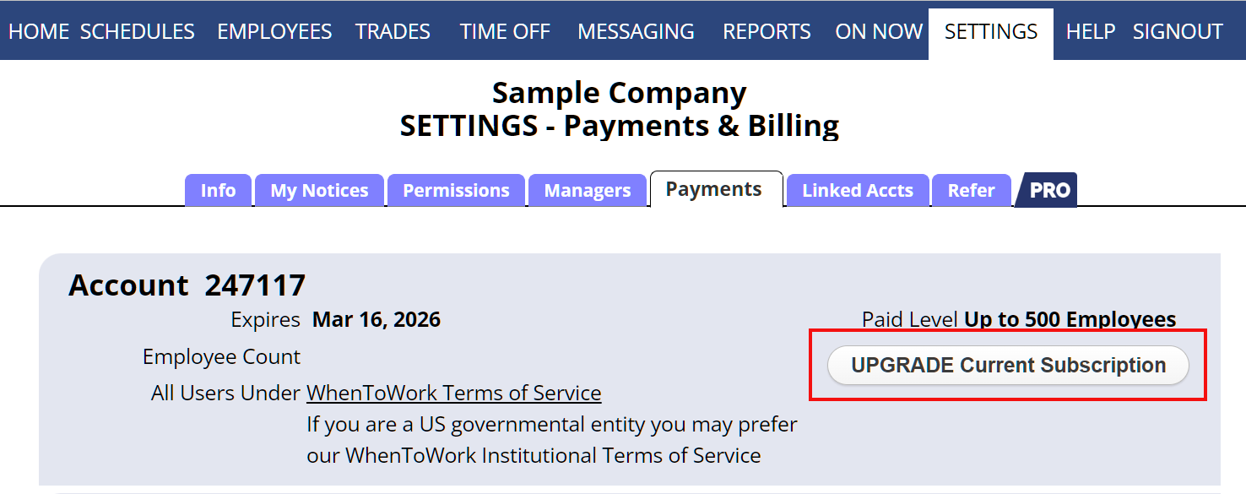
Task: Open the My Notices tab
Action: click(319, 191)
